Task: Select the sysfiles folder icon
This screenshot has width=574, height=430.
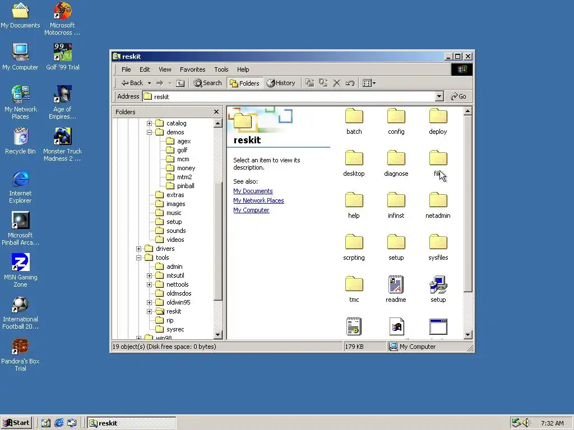Action: click(438, 247)
